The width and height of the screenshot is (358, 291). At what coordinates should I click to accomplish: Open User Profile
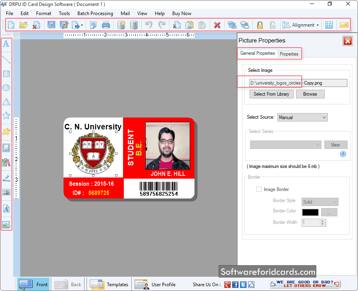155,284
